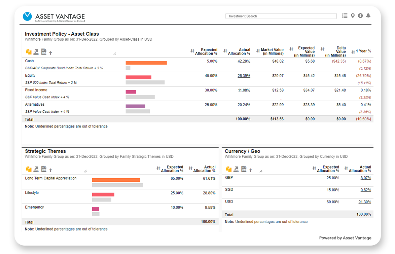Select the Alternatives row label
395x254 pixels.
point(35,104)
